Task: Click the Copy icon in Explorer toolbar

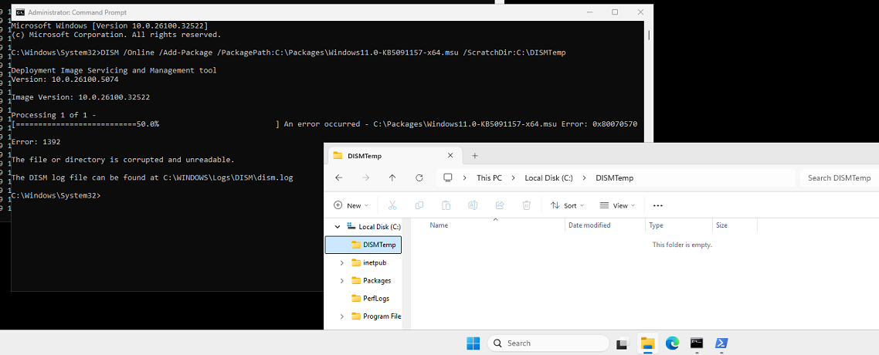Action: [419, 205]
